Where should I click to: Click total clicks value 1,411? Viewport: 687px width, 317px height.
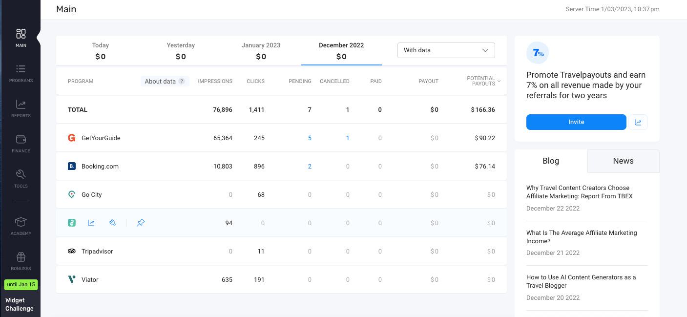256,110
